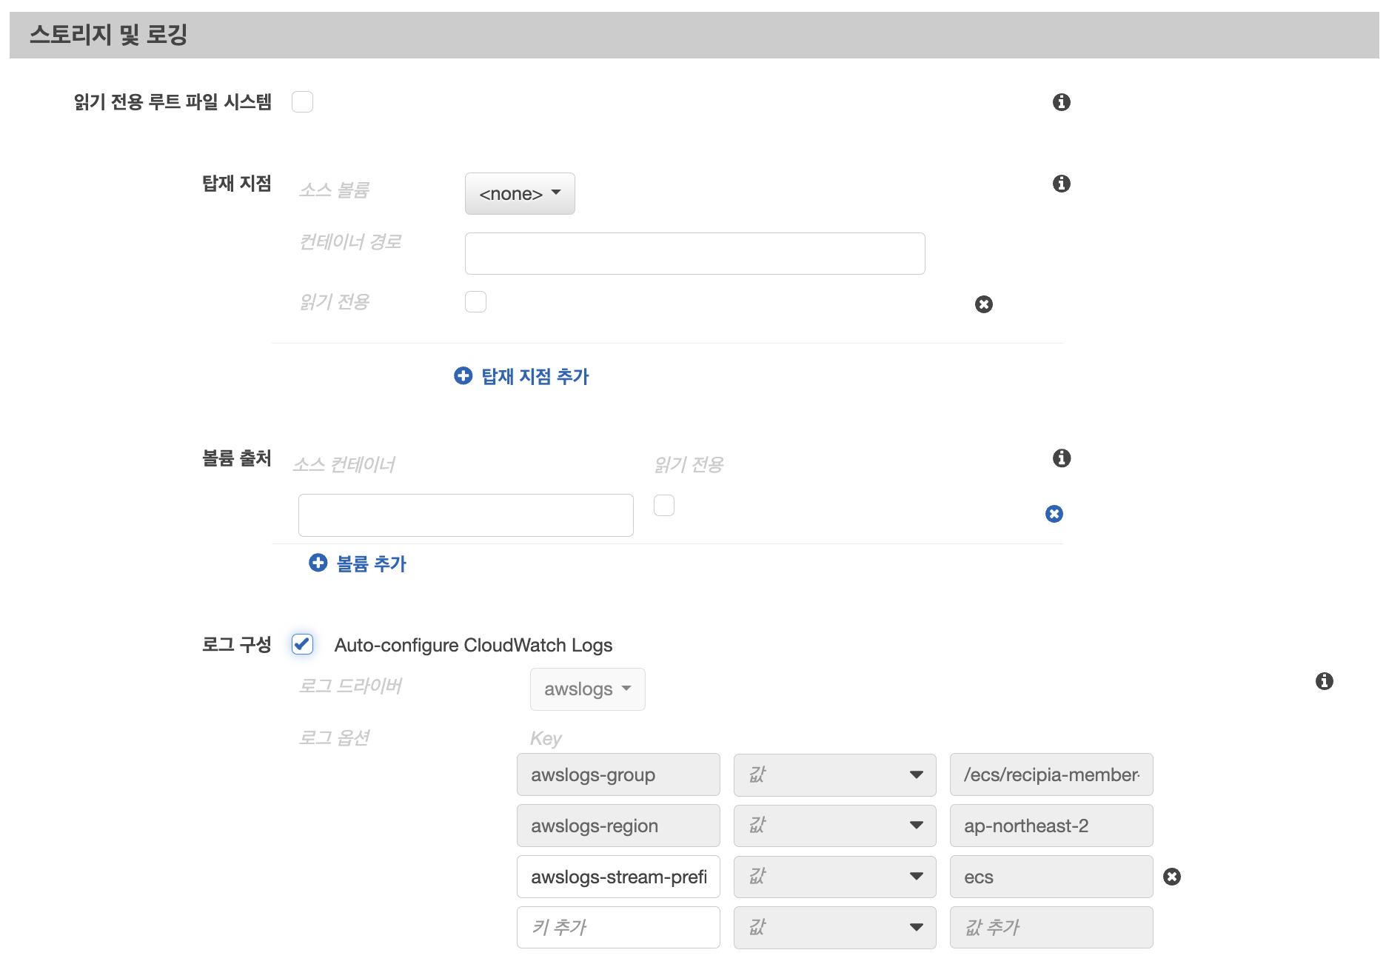Click the plus icon beside 탑재 지점 추가
Screen dimensions: 1386x964
[x=462, y=376]
